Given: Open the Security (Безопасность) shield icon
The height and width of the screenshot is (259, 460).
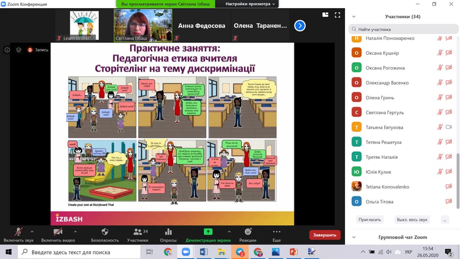Looking at the screenshot, I should click(x=105, y=231).
